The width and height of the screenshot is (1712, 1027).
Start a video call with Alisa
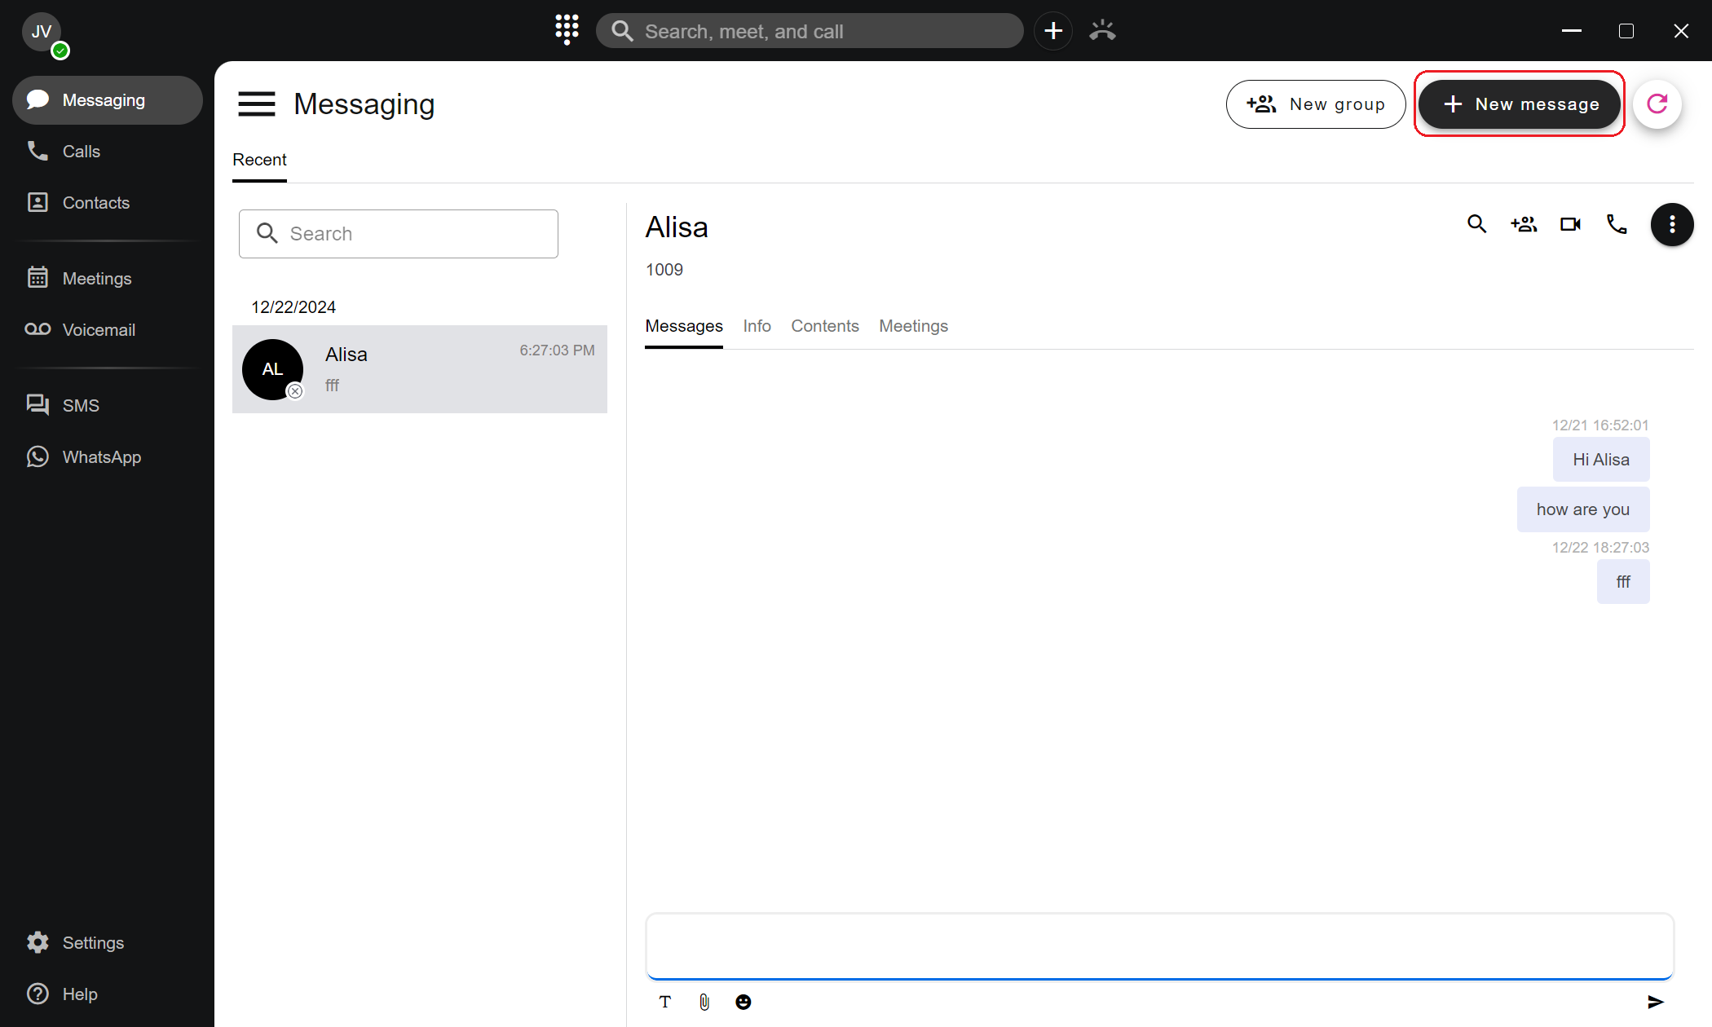pos(1570,224)
